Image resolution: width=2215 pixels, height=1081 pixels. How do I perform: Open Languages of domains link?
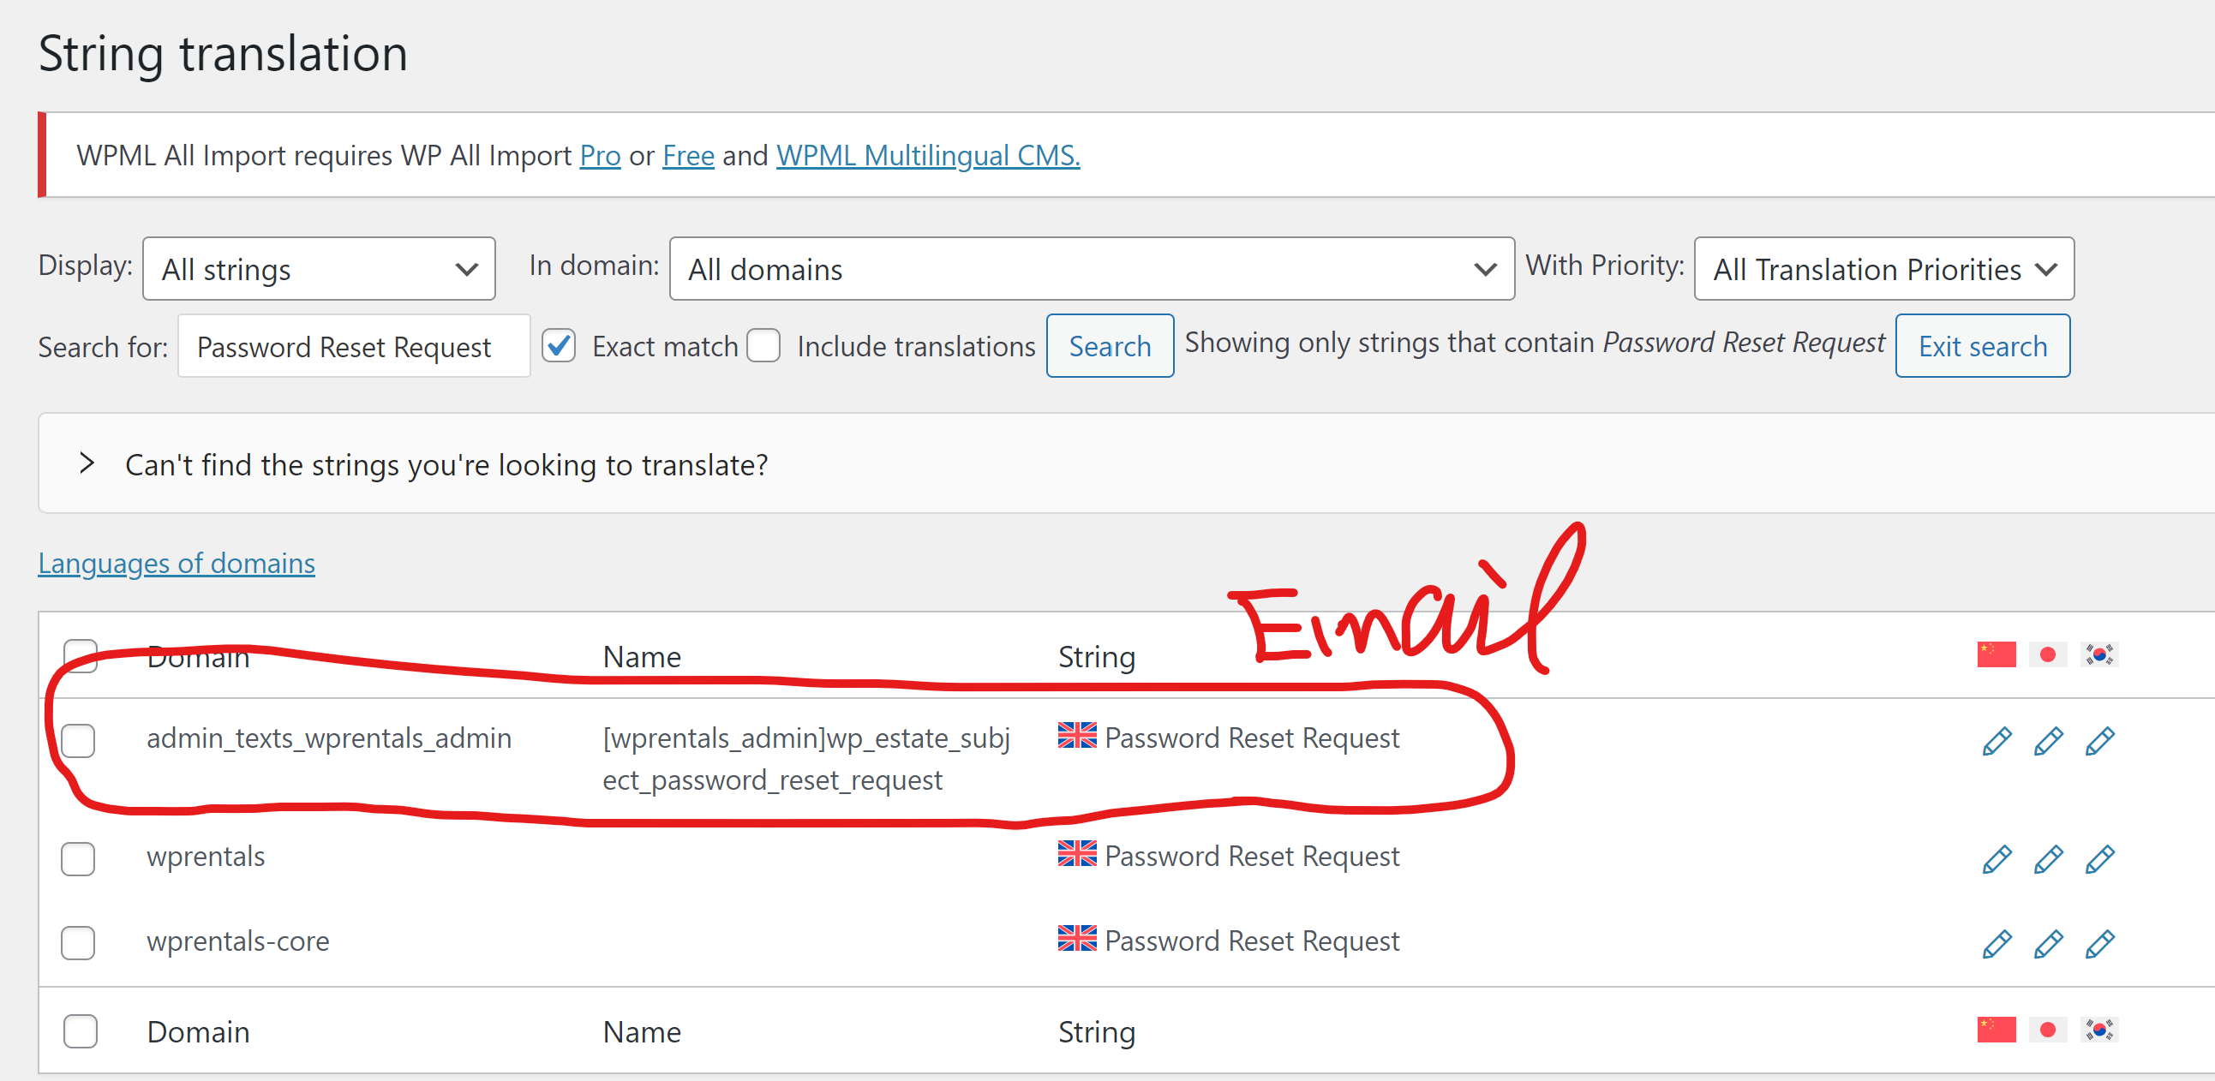(x=177, y=563)
